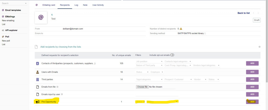Open API explorer in sidebar
268x110 pixels.
(x=11, y=30)
